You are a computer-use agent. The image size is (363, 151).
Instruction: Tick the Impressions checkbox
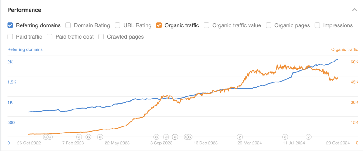(317, 25)
